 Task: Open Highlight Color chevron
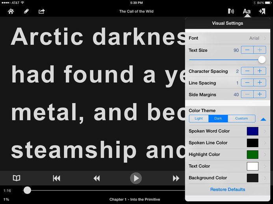click(265, 155)
